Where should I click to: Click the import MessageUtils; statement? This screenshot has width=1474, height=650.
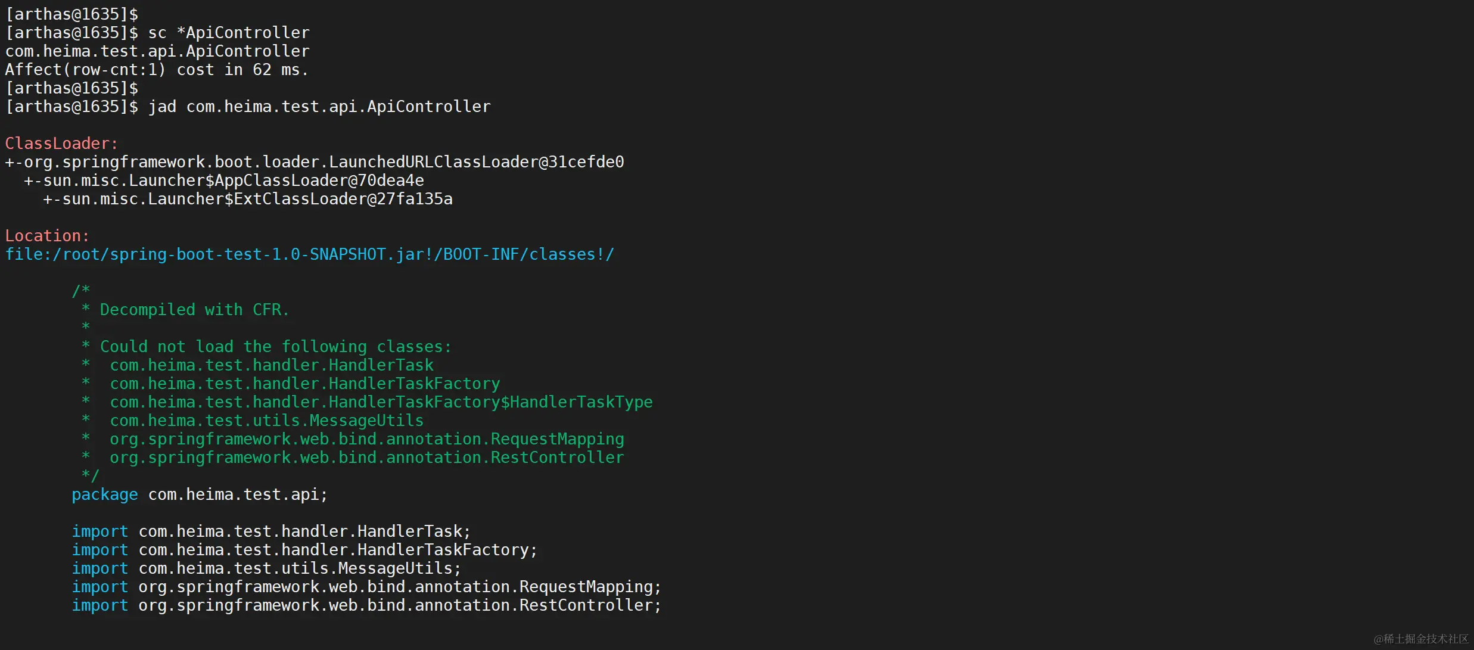(266, 568)
